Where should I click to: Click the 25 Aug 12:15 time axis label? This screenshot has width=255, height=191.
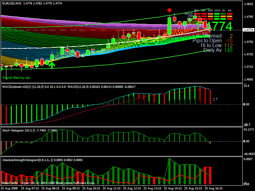[x=133, y=188]
